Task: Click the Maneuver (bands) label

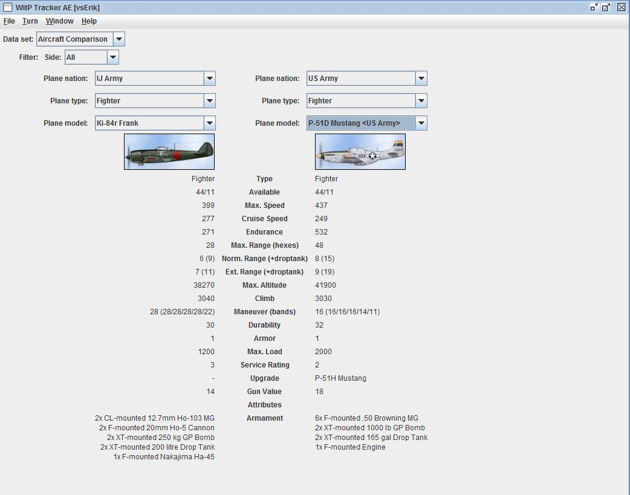Action: coord(264,312)
